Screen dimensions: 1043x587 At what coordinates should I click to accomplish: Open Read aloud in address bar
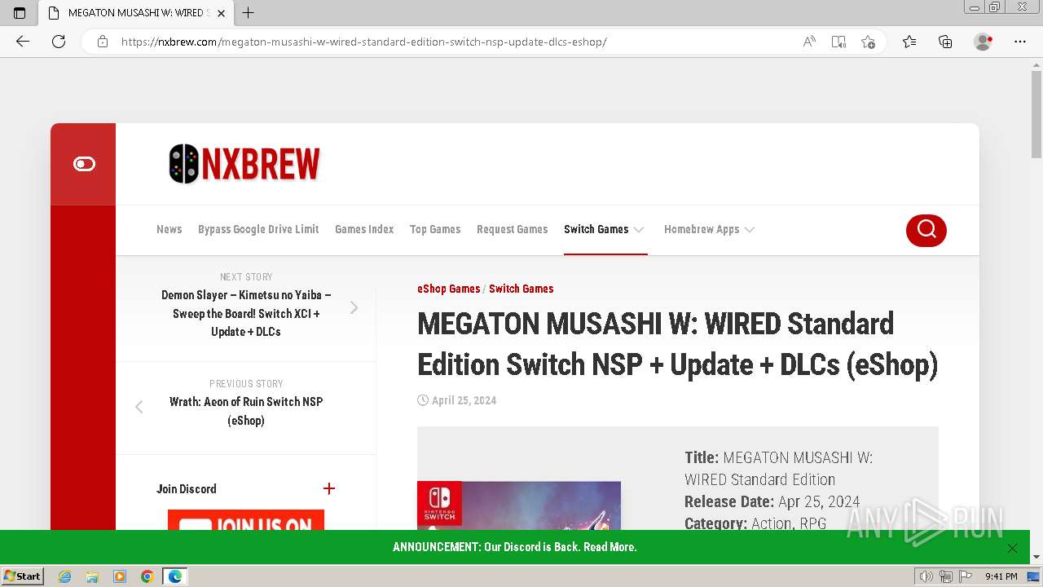point(809,42)
